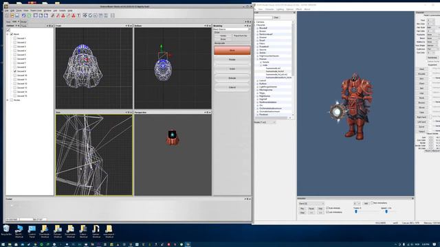Screen dimensions: 440x247
Task: Enable the Geoset 12 checkbox
Action: click(15, 84)
